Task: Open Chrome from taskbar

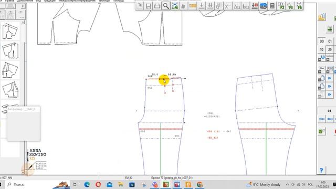Action: point(199,184)
